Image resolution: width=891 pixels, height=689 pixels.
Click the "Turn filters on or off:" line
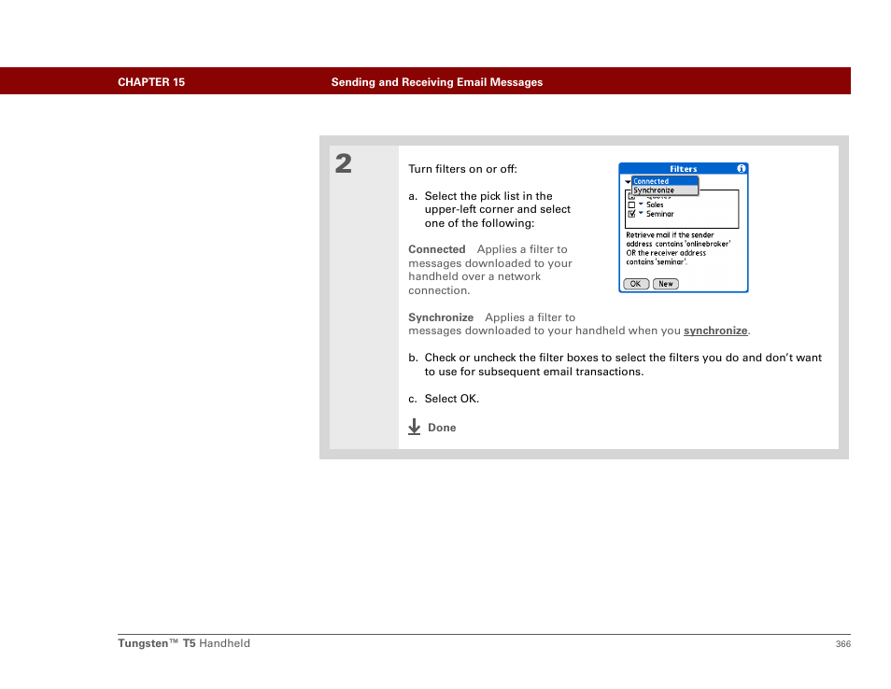point(462,169)
